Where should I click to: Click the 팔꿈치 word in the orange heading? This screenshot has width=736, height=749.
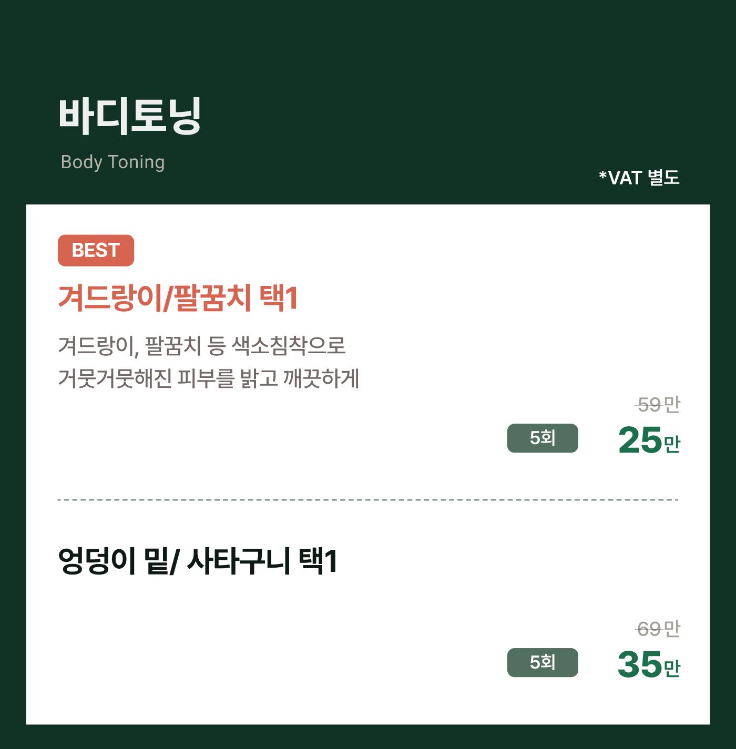coord(212,298)
